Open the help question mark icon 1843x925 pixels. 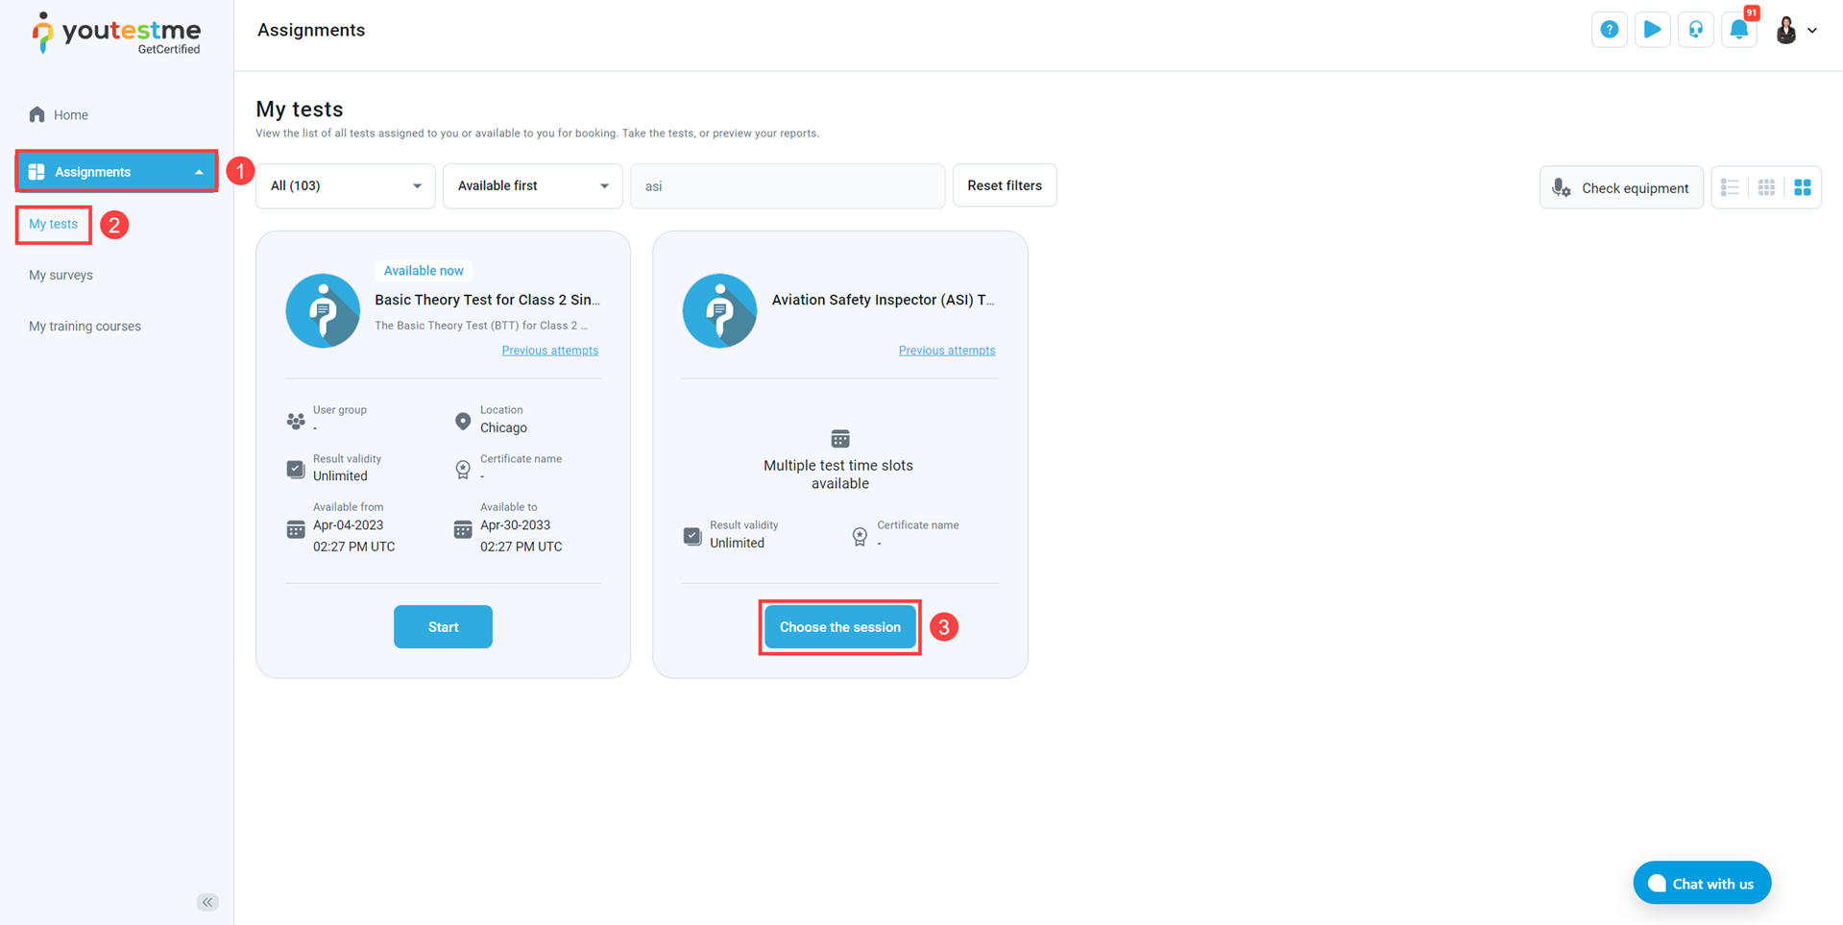coord(1609,30)
